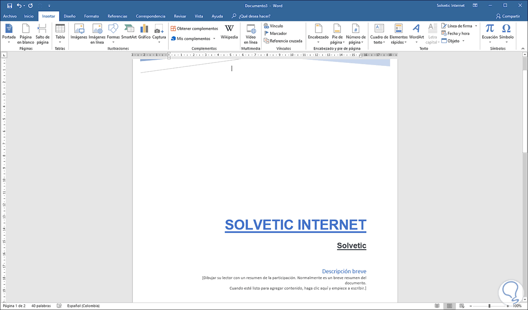
Task: Add a bookmark with Marcador
Action: point(275,33)
